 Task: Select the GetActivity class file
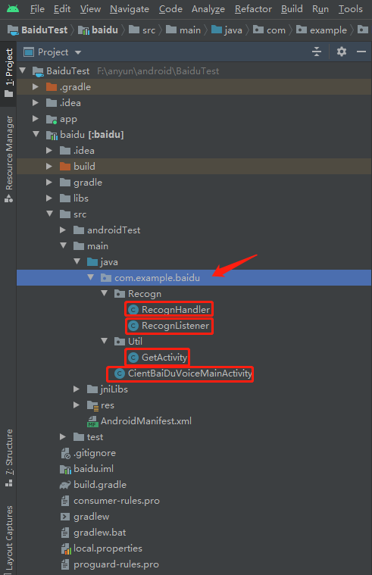pyautogui.click(x=158, y=358)
